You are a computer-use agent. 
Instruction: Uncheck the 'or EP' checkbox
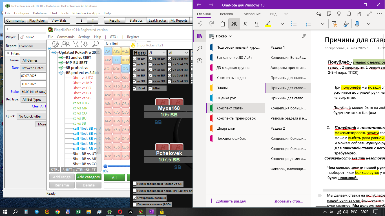point(135,58)
